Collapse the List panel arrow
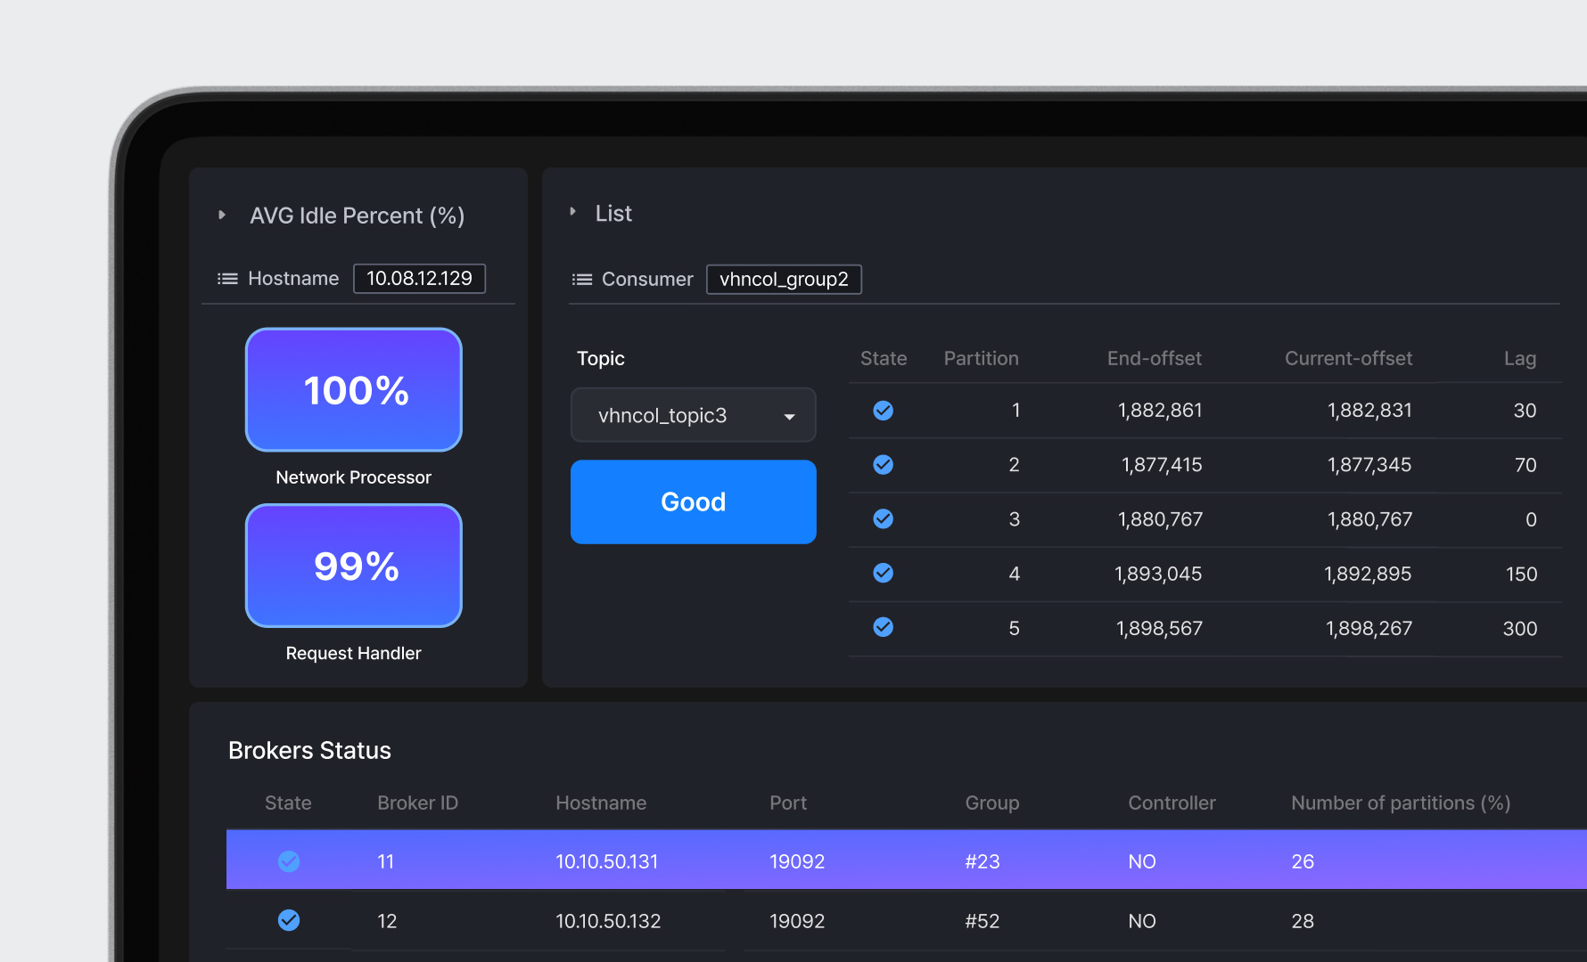 573,212
